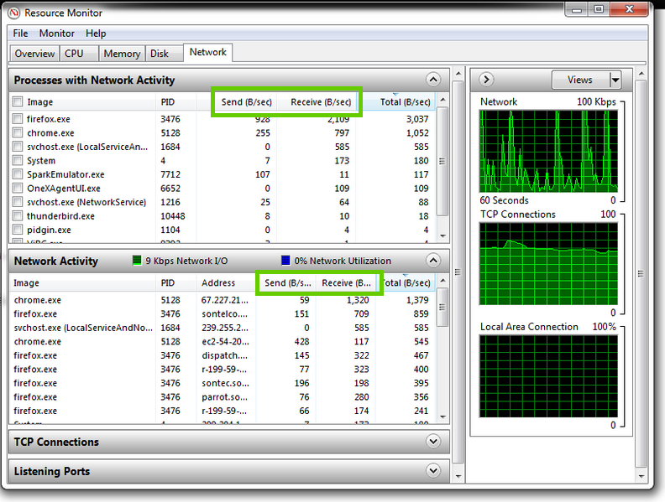Image resolution: width=665 pixels, height=502 pixels.
Task: Check the pidgin.exe checkbox
Action: [18, 230]
